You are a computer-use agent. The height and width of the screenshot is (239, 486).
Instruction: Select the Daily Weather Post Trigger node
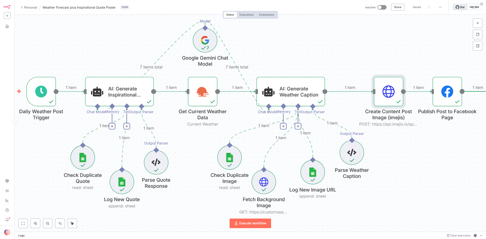[41, 91]
